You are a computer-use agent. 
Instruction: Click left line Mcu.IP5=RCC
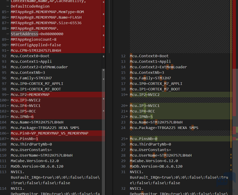coord(23,111)
